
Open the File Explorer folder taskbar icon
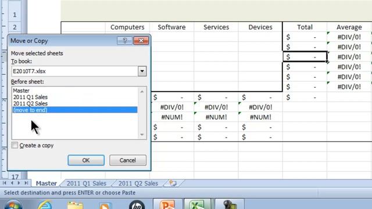[75, 205]
